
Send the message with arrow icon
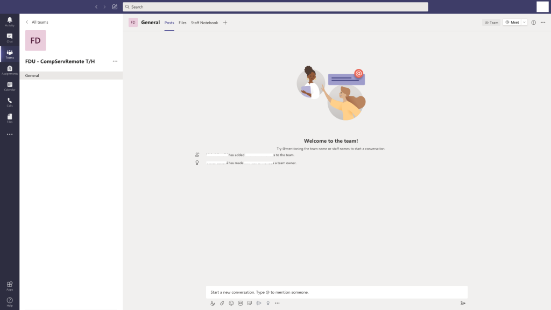point(463,303)
